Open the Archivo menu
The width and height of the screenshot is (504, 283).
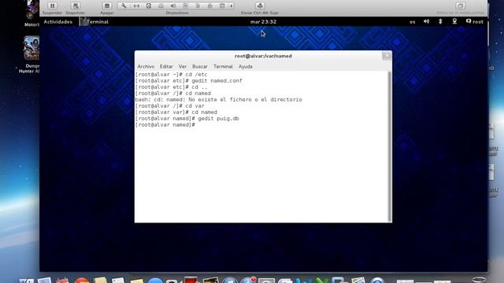pyautogui.click(x=146, y=66)
